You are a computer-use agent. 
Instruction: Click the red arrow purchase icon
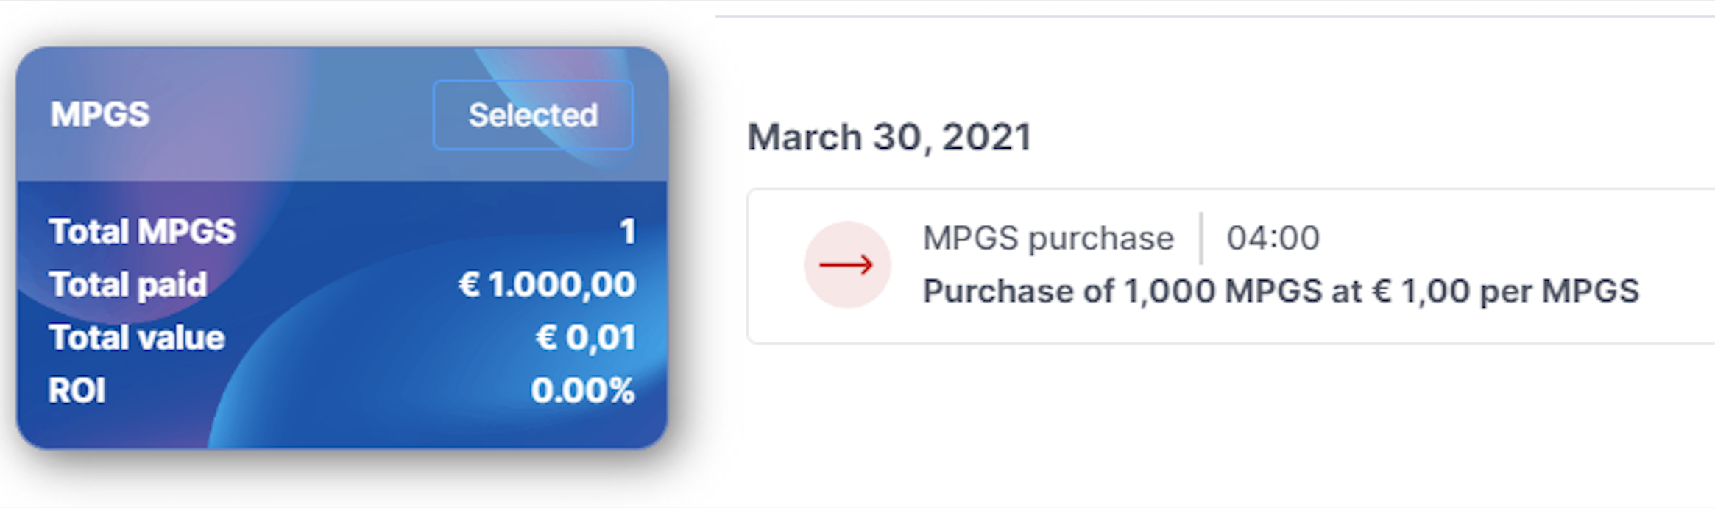click(846, 265)
